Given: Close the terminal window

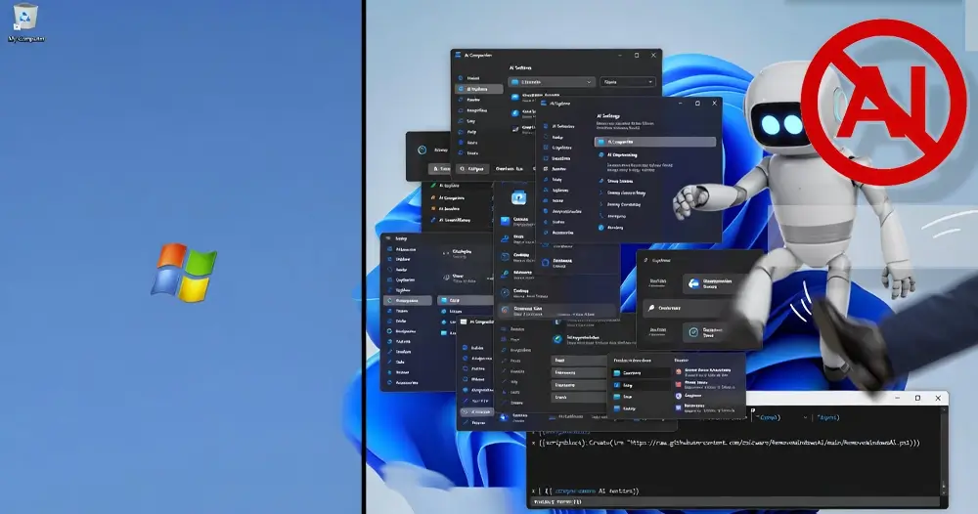Looking at the screenshot, I should (x=938, y=398).
